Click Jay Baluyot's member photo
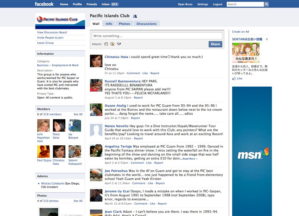This screenshot has height=216, width=299. click(x=75, y=125)
